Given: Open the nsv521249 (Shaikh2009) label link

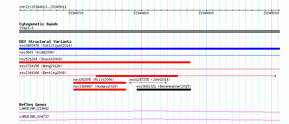Looking at the screenshot, I should coord(41,59).
